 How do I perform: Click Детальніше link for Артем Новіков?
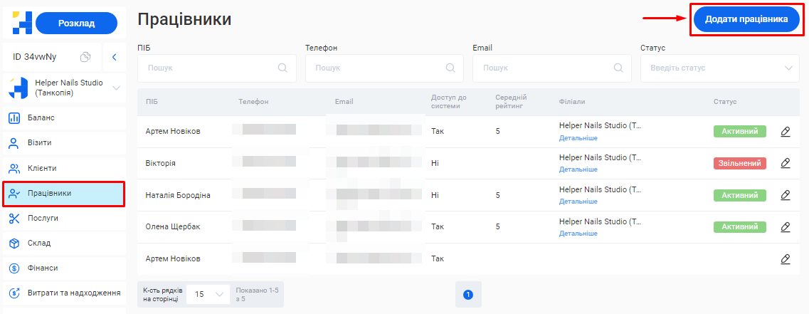pyautogui.click(x=578, y=138)
